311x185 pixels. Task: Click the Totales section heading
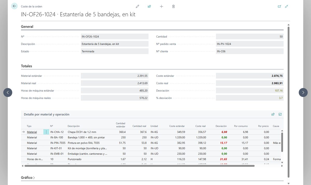(26, 66)
